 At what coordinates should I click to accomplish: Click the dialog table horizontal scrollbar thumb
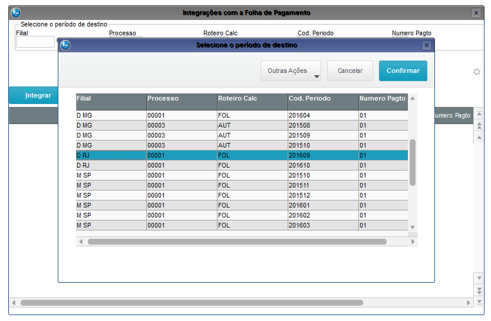click(x=237, y=242)
